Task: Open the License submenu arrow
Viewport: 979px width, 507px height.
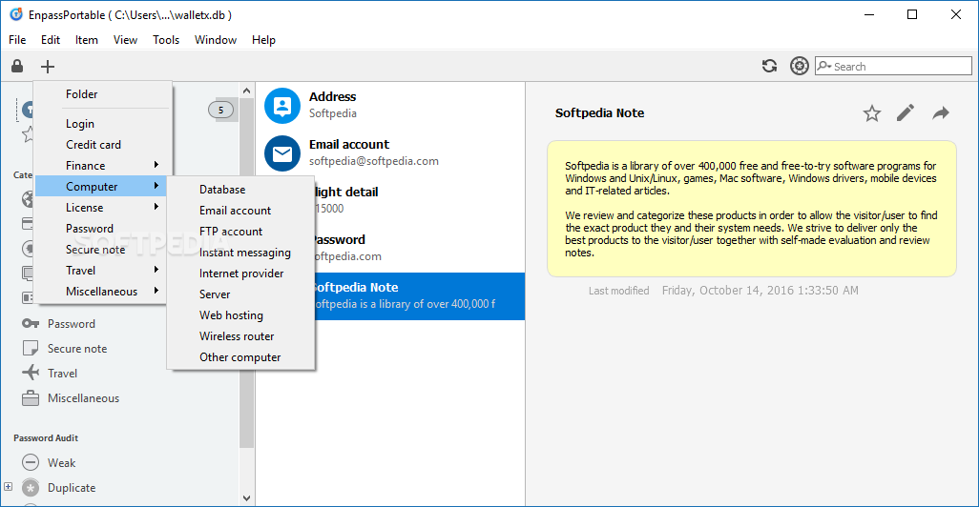Action: (x=156, y=207)
